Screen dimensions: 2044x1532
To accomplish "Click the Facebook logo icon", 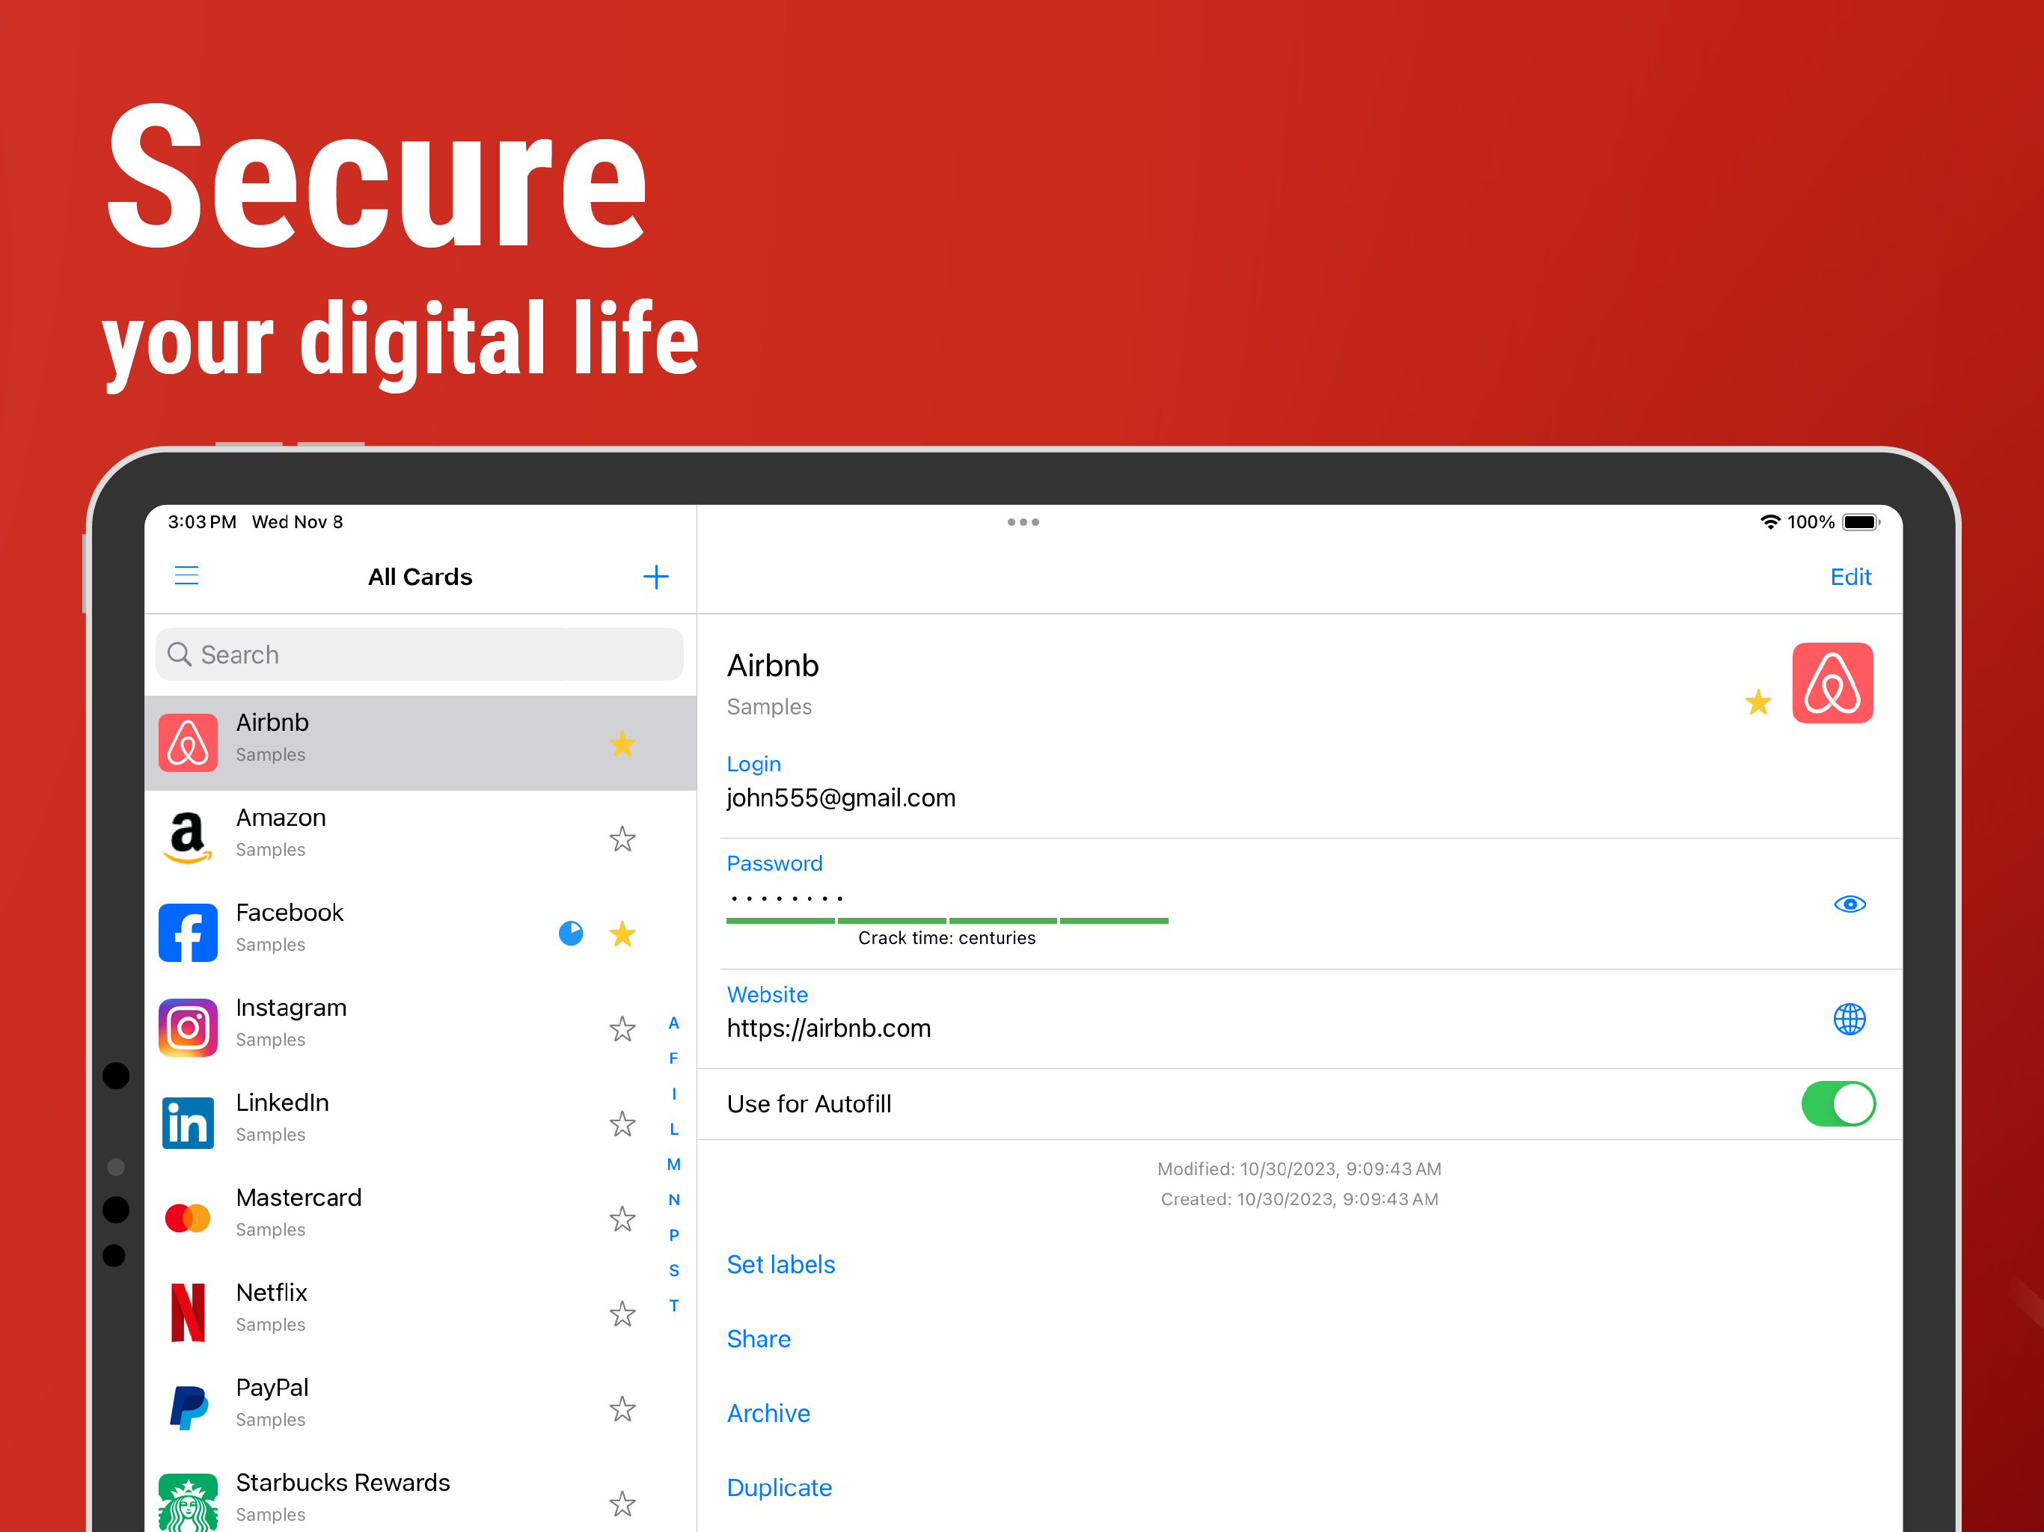I will 189,932.
